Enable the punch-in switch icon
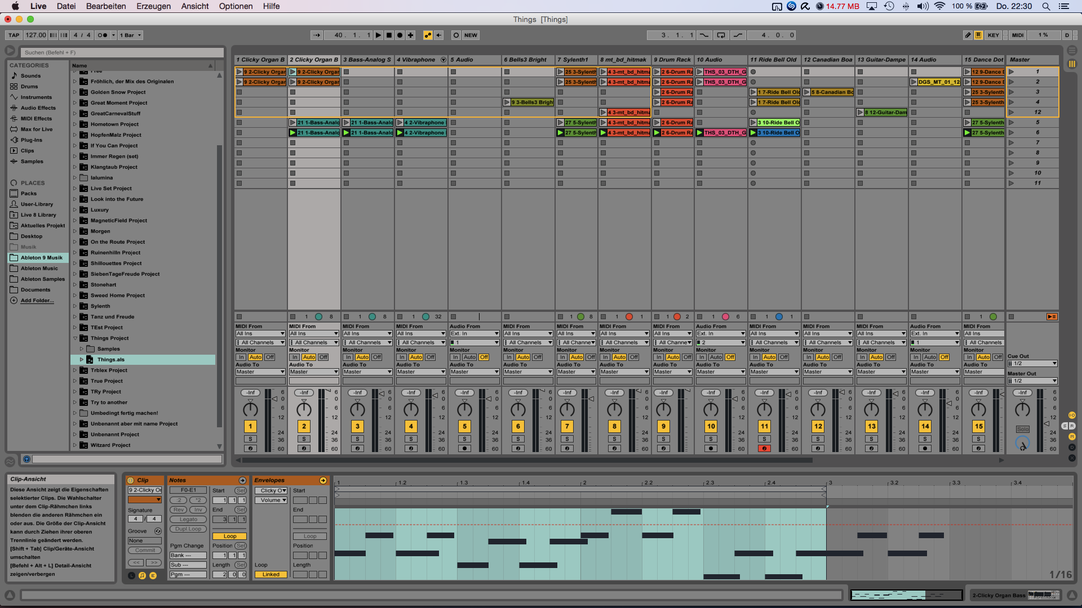Screen dimensions: 1082x608 [704, 35]
